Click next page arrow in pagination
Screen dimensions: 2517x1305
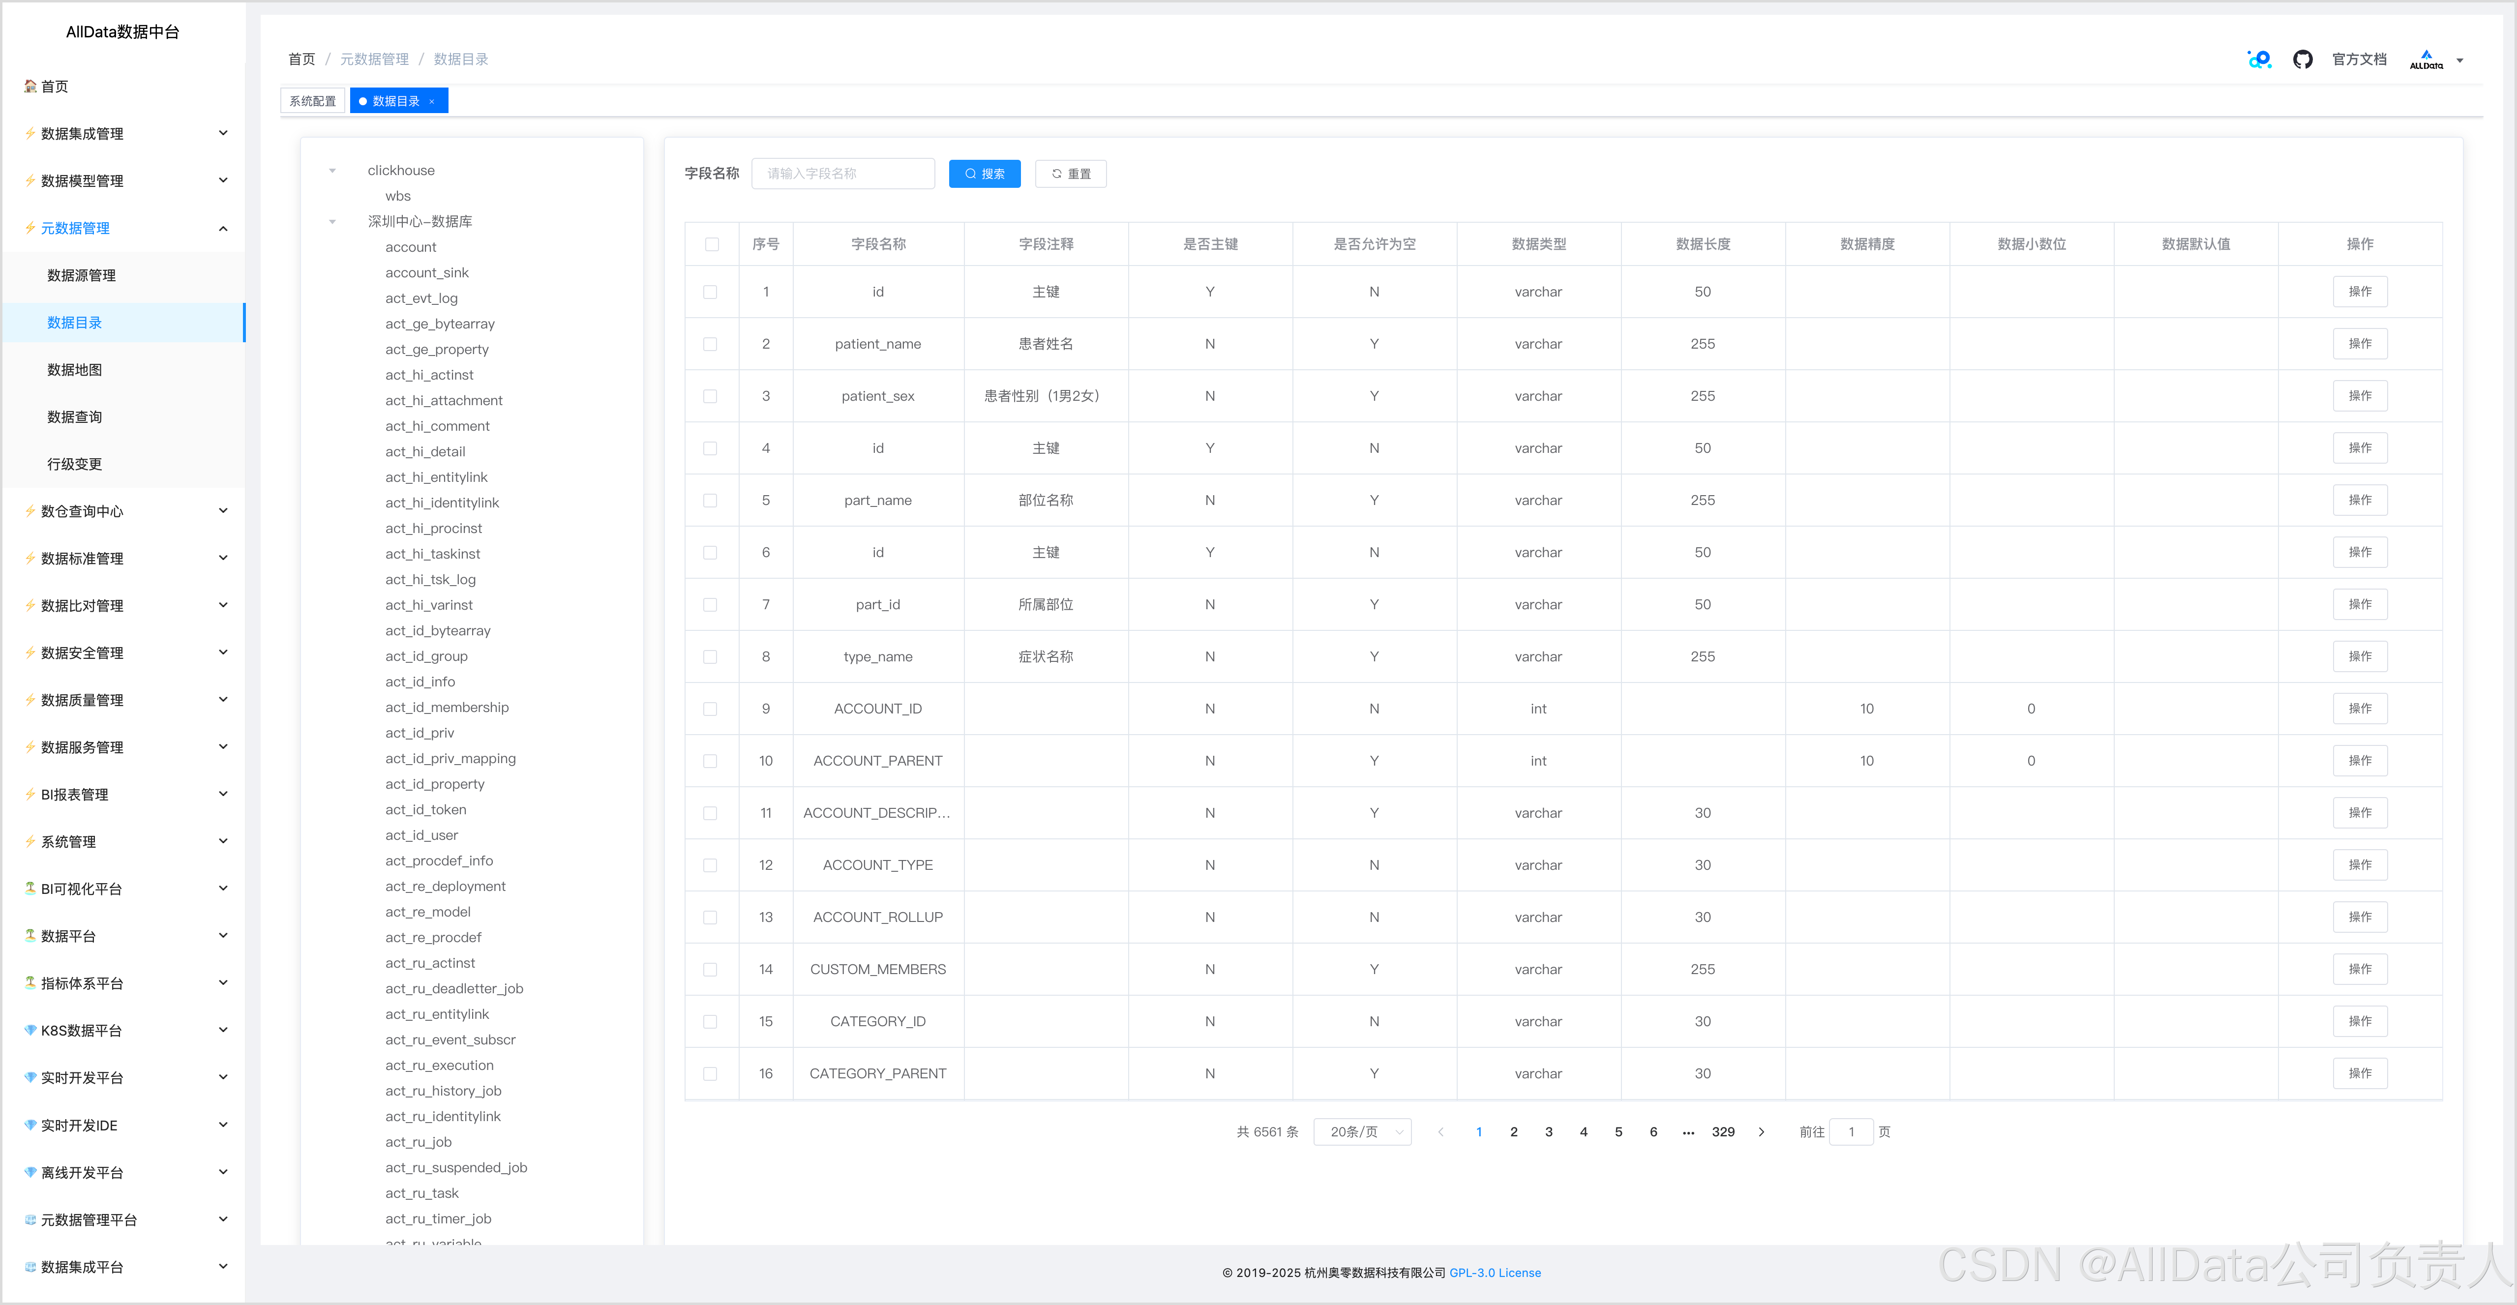1761,1132
